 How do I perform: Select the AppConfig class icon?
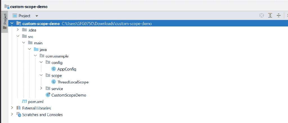point(54,69)
